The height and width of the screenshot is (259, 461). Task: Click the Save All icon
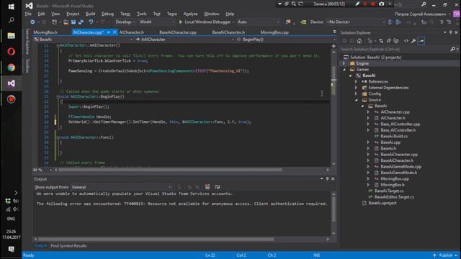coord(81,22)
